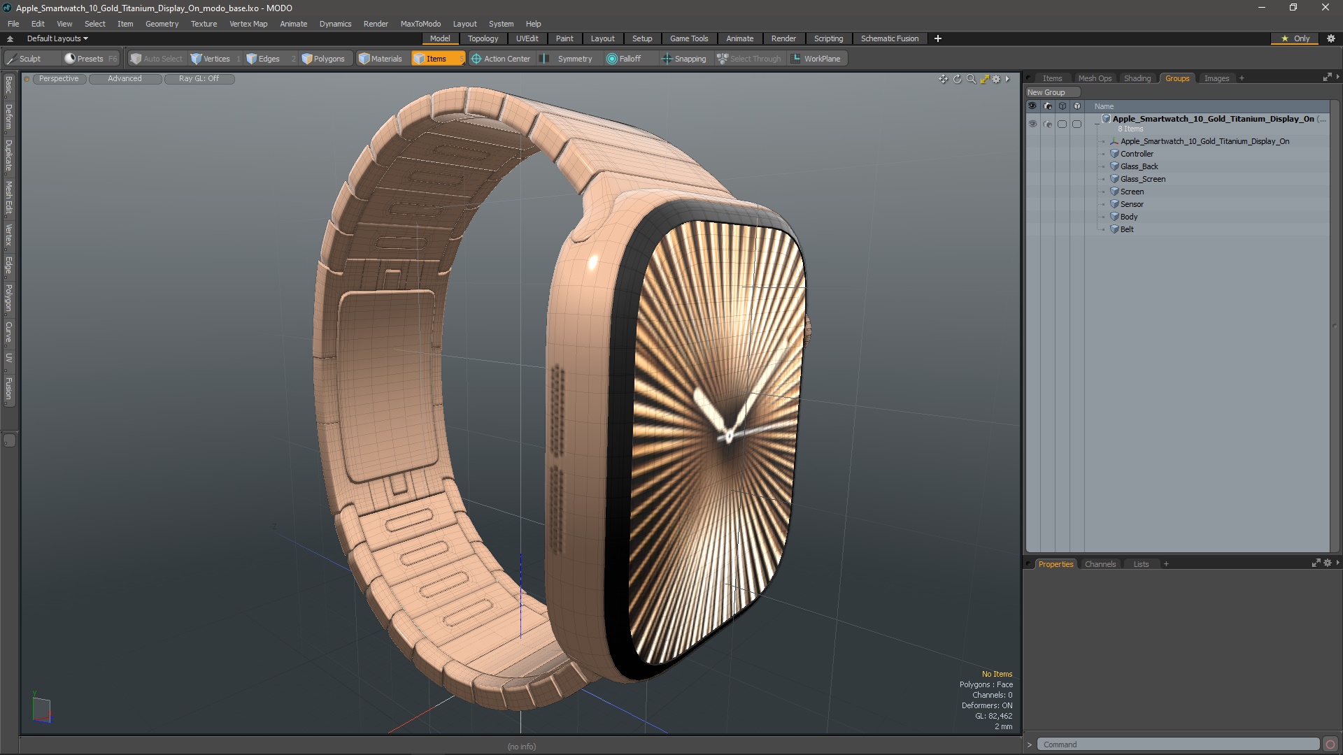This screenshot has width=1343, height=755.
Task: Toggle the group's fourth column checkbox
Action: 1076,124
